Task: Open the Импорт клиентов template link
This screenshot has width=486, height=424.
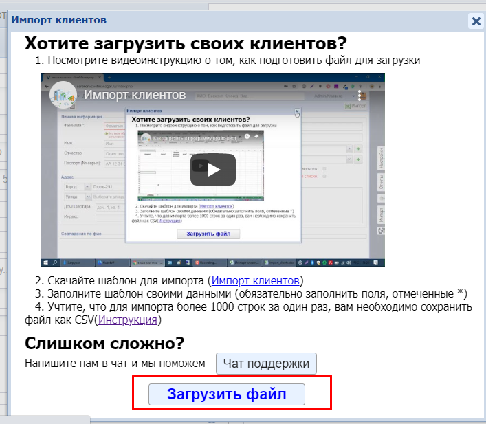Action: pos(256,280)
